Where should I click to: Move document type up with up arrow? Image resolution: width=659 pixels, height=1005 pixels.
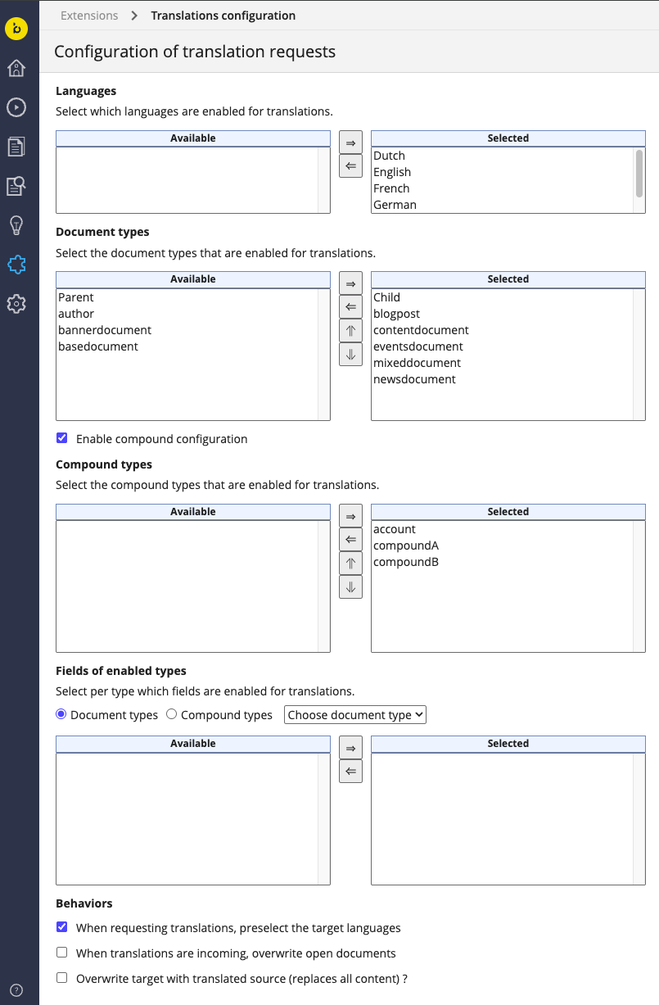350,331
